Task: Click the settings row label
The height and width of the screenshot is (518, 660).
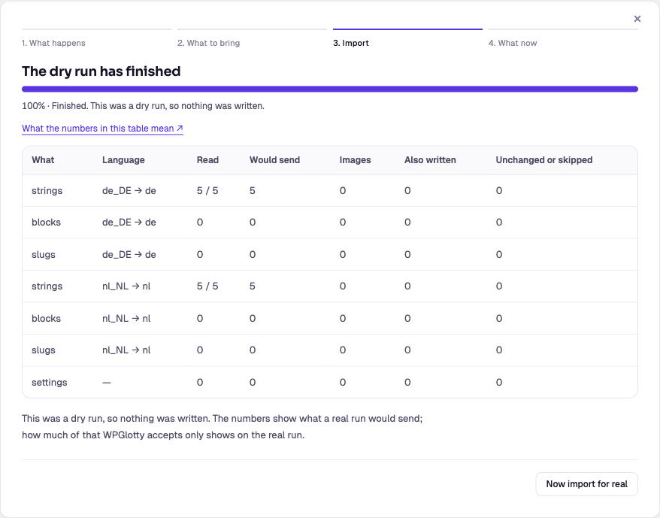Action: coord(50,383)
